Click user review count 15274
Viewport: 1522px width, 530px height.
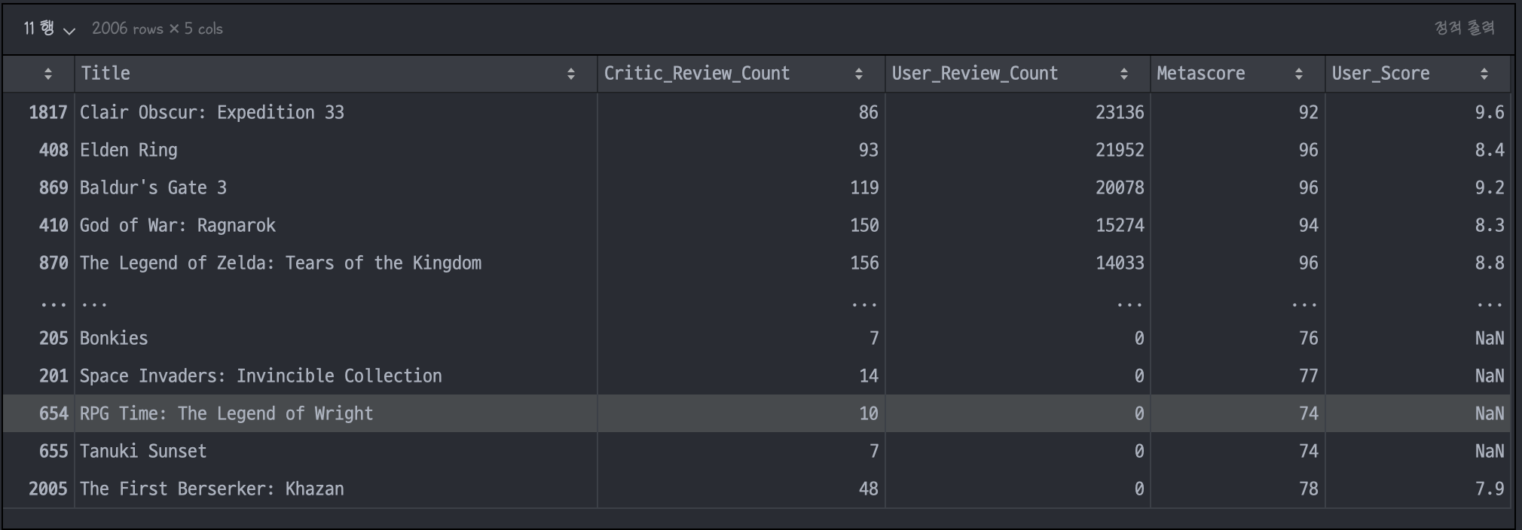point(1120,225)
